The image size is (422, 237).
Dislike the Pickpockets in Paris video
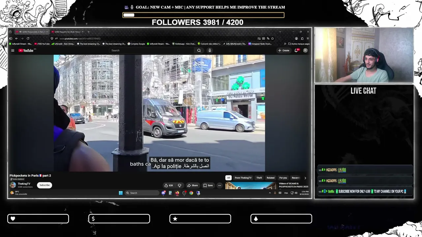click(x=179, y=185)
